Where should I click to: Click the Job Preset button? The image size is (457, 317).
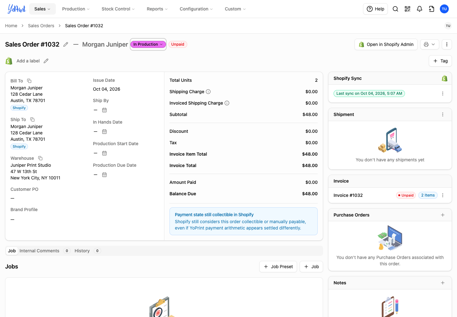[x=278, y=267]
